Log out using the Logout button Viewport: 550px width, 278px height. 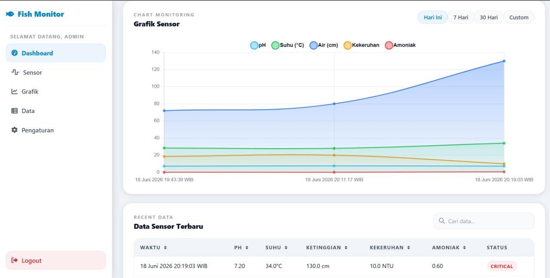(x=56, y=260)
